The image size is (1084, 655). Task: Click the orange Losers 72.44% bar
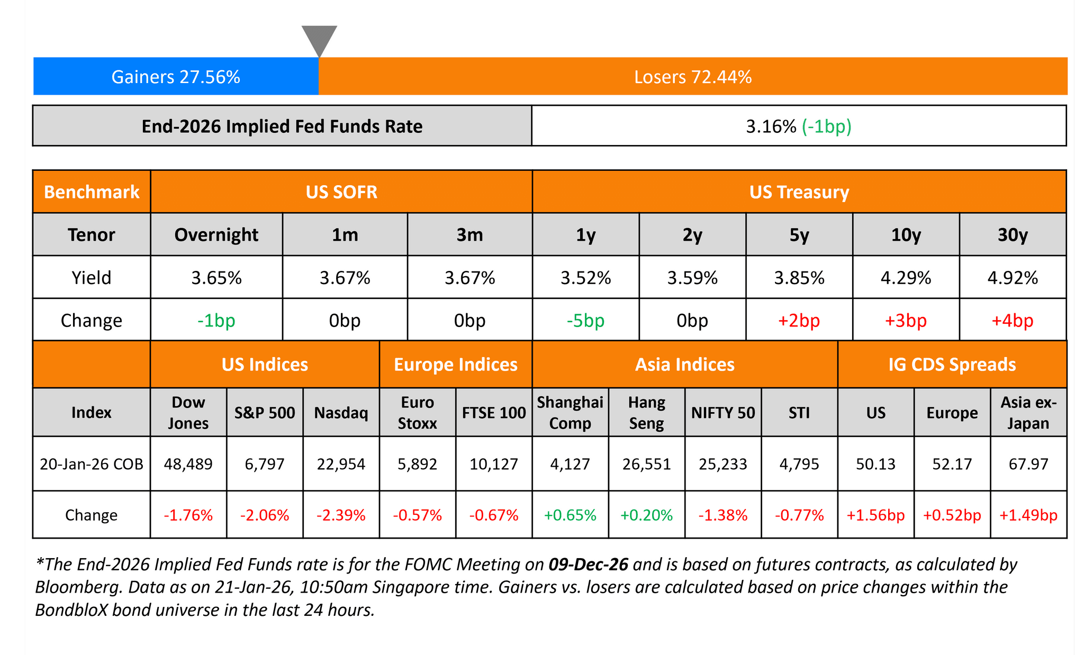tap(692, 77)
